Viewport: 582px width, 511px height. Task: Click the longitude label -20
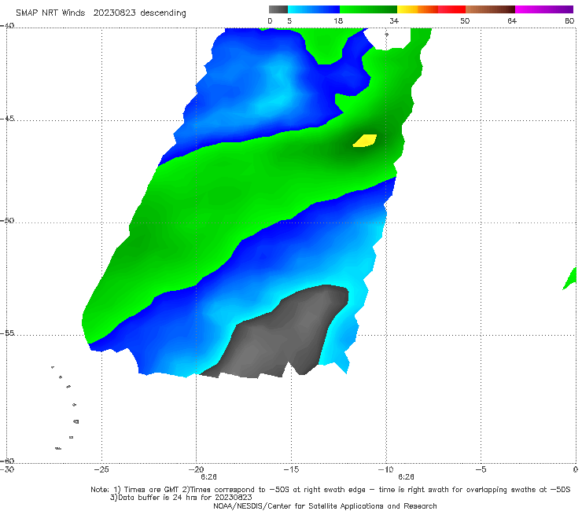tap(197, 469)
